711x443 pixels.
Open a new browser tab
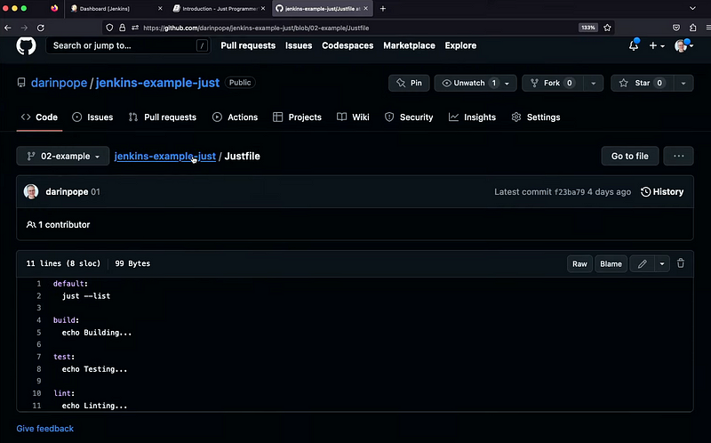(383, 8)
